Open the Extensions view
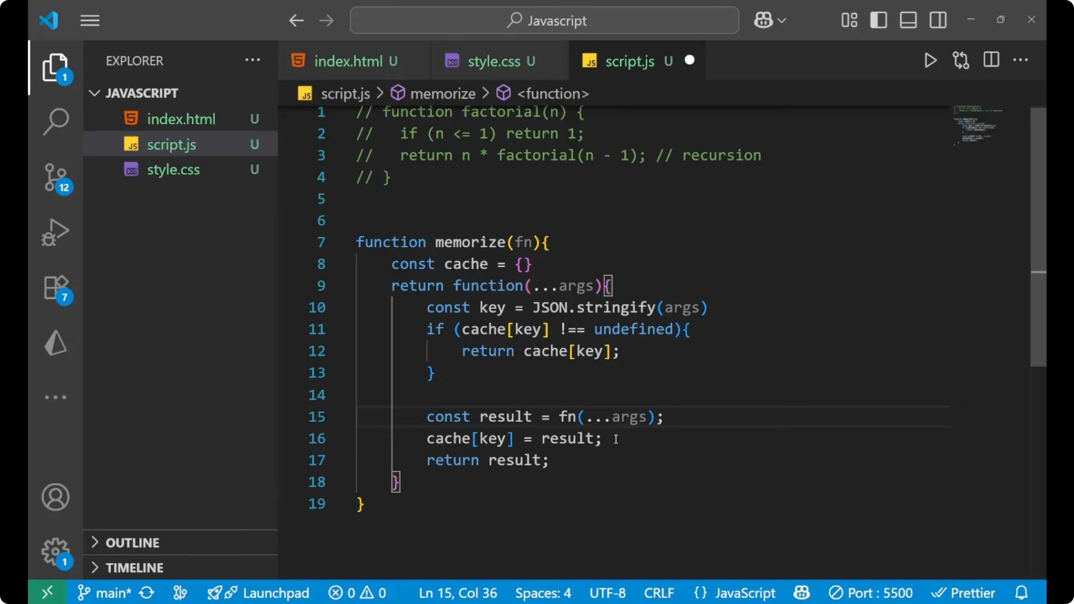The height and width of the screenshot is (604, 1074). click(x=55, y=287)
